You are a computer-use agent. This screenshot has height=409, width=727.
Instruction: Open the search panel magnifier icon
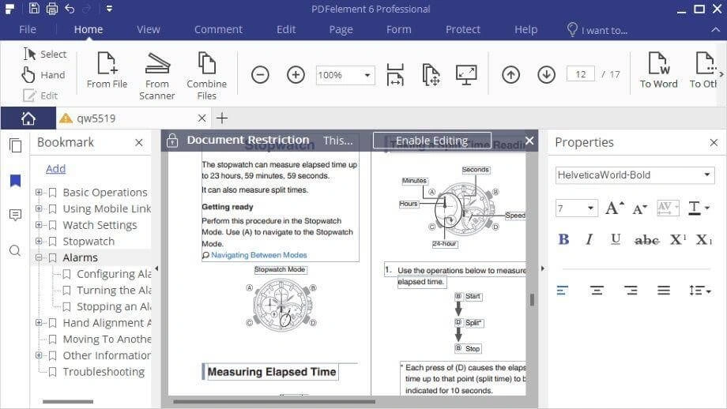(15, 250)
